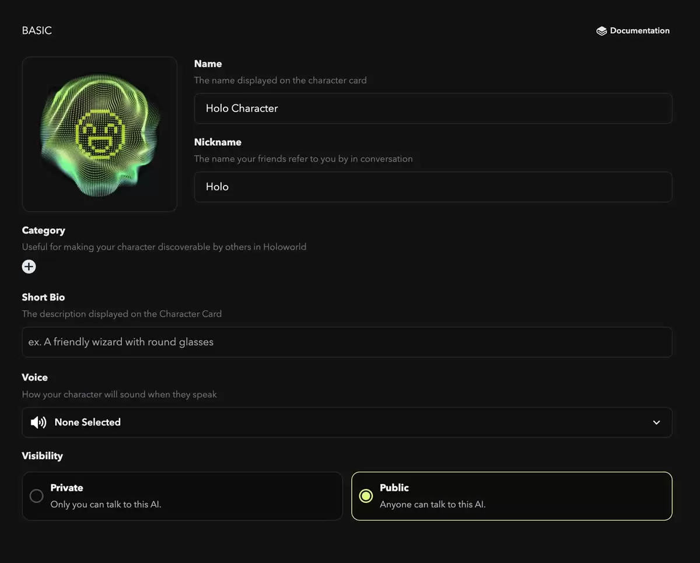The image size is (700, 563).
Task: Click the green radio indicator inside Public option
Action: (x=366, y=496)
